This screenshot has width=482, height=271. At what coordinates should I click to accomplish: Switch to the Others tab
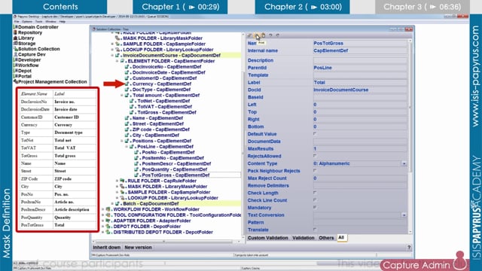click(326, 238)
